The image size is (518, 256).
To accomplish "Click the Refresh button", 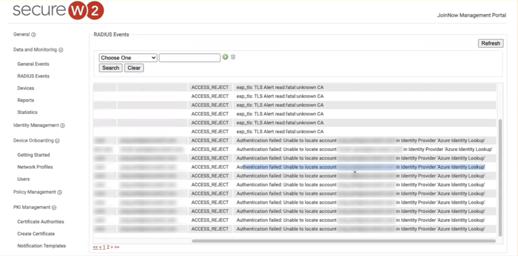I will pyautogui.click(x=490, y=43).
